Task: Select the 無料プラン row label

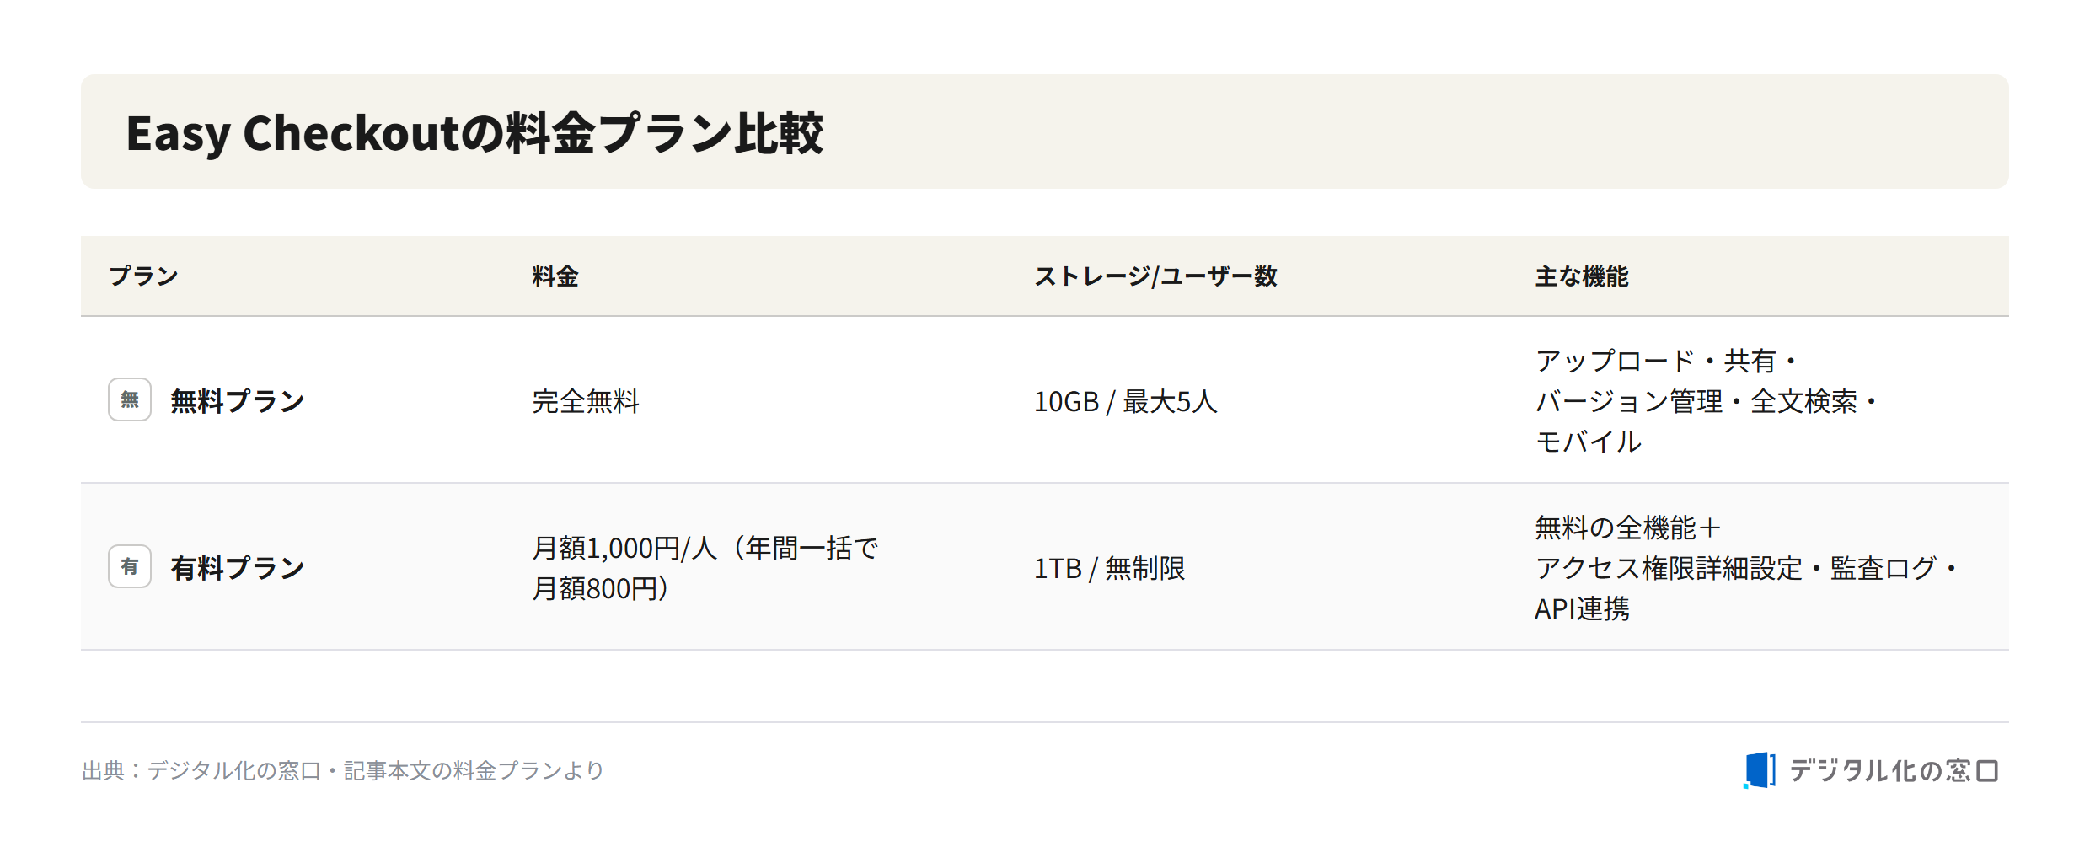Action: point(238,401)
